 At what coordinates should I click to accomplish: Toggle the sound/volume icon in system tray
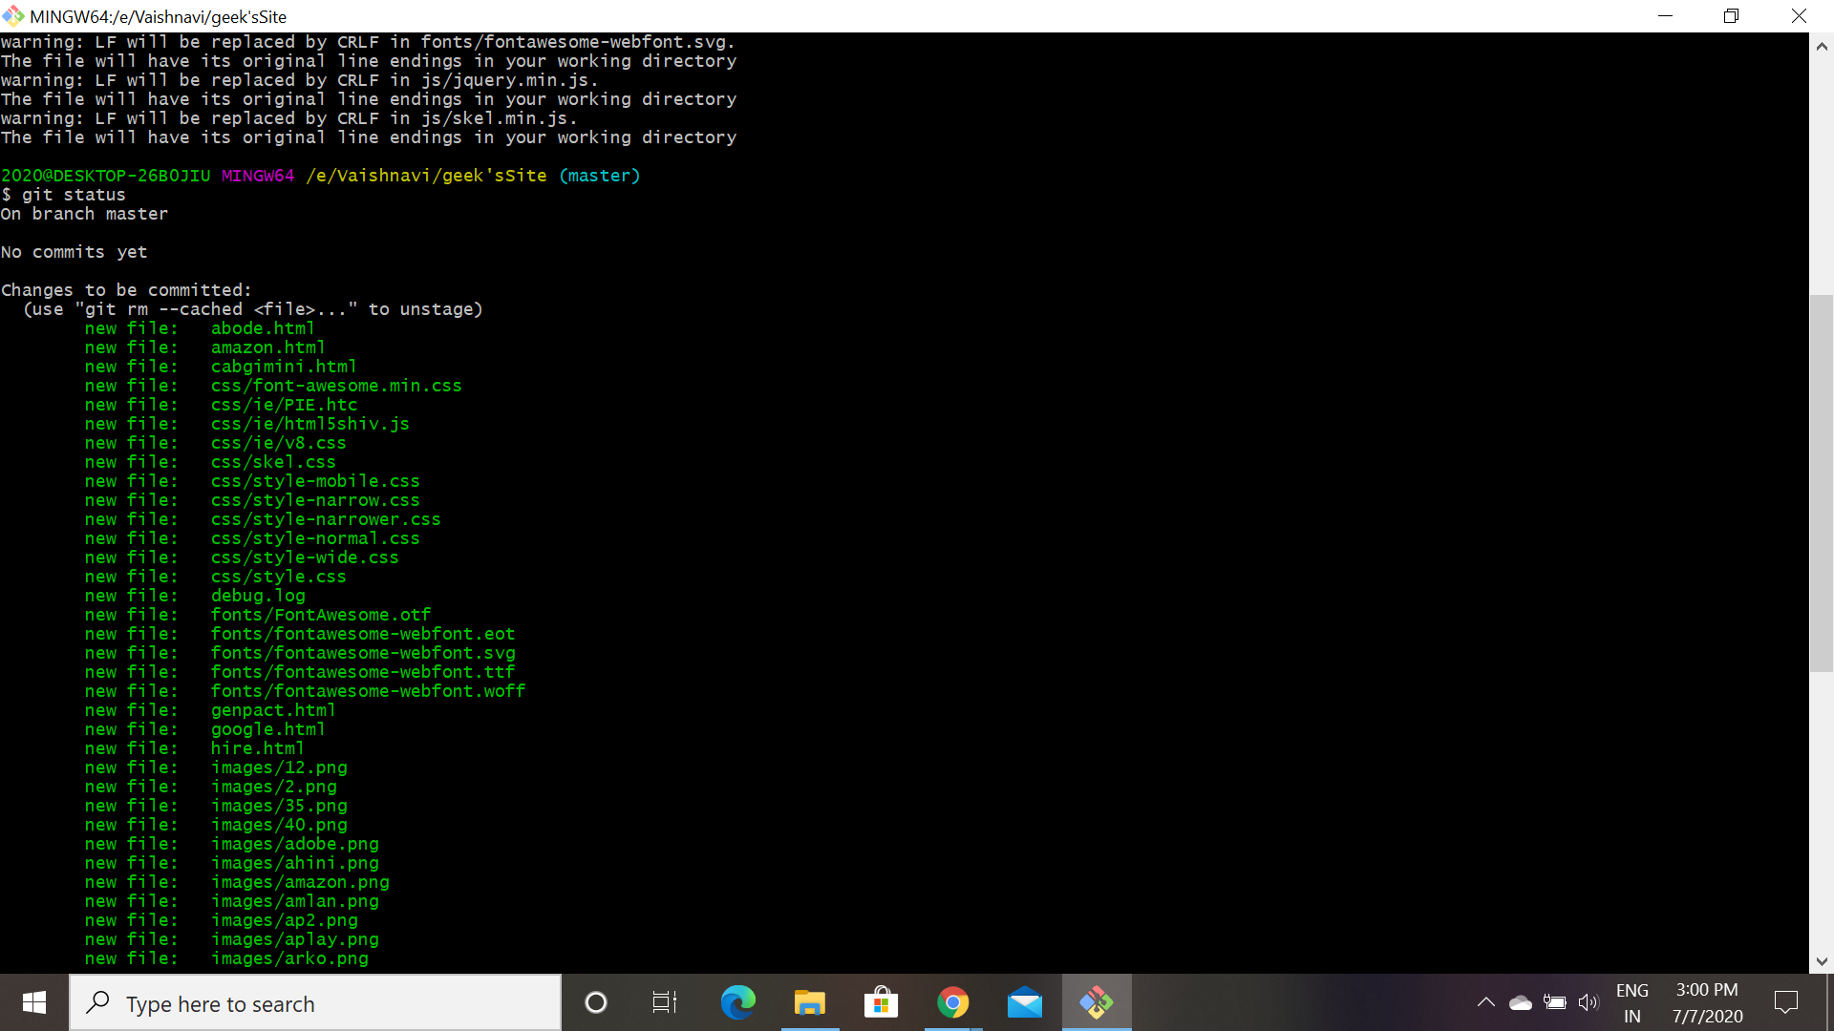coord(1590,1003)
